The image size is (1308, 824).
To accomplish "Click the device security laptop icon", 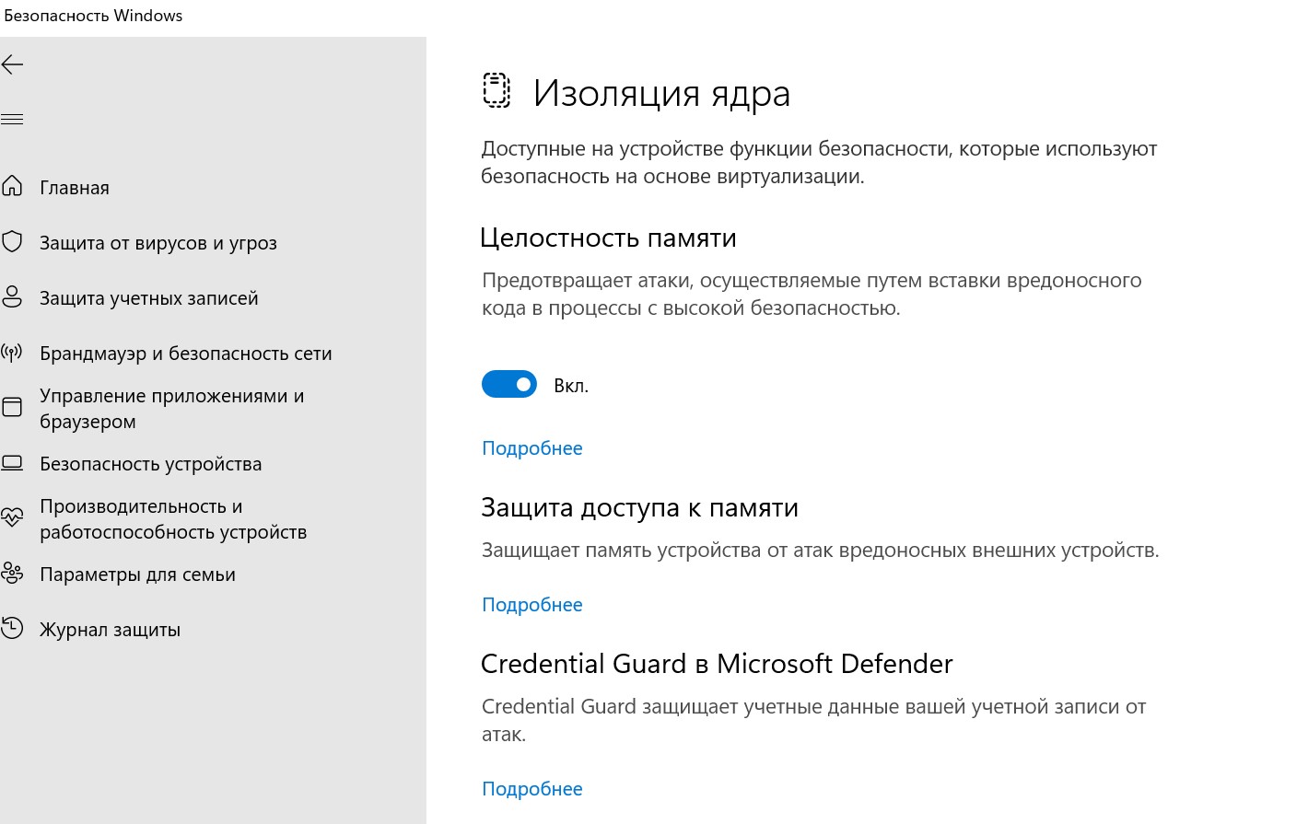I will [12, 463].
